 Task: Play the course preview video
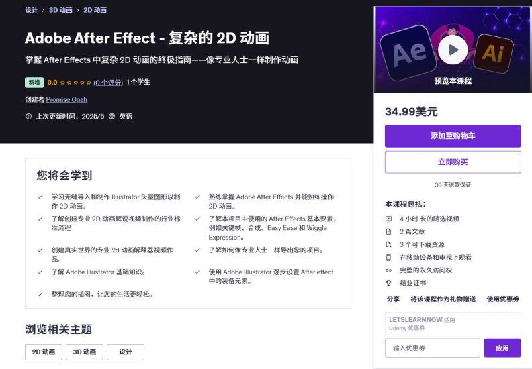pos(453,50)
